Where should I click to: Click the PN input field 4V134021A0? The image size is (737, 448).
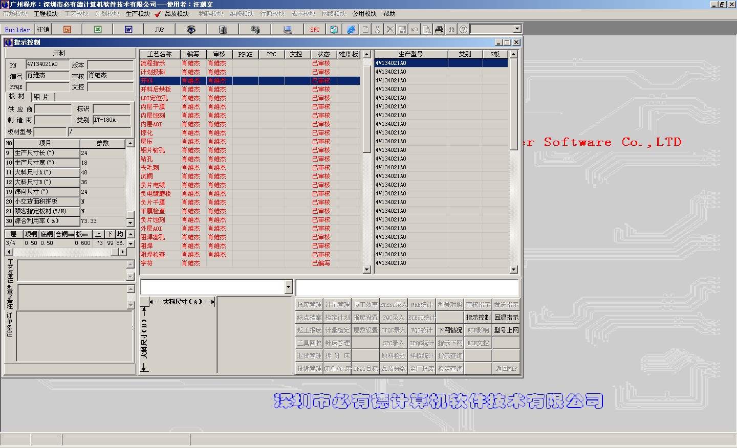(x=48, y=64)
